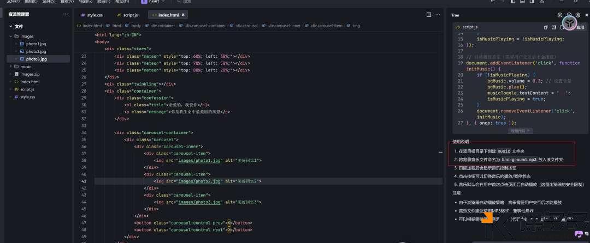Viewport: 590px width, 243px height.
Task: Select style.css in file tree
Action: pos(27,97)
